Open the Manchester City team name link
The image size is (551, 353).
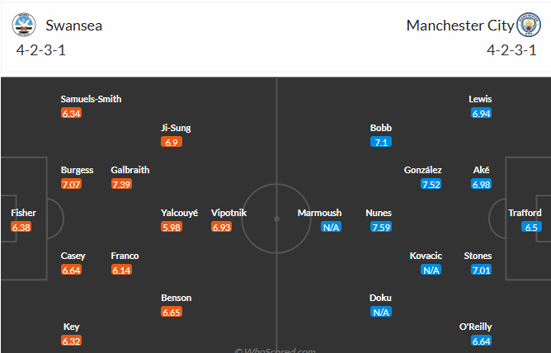459,26
